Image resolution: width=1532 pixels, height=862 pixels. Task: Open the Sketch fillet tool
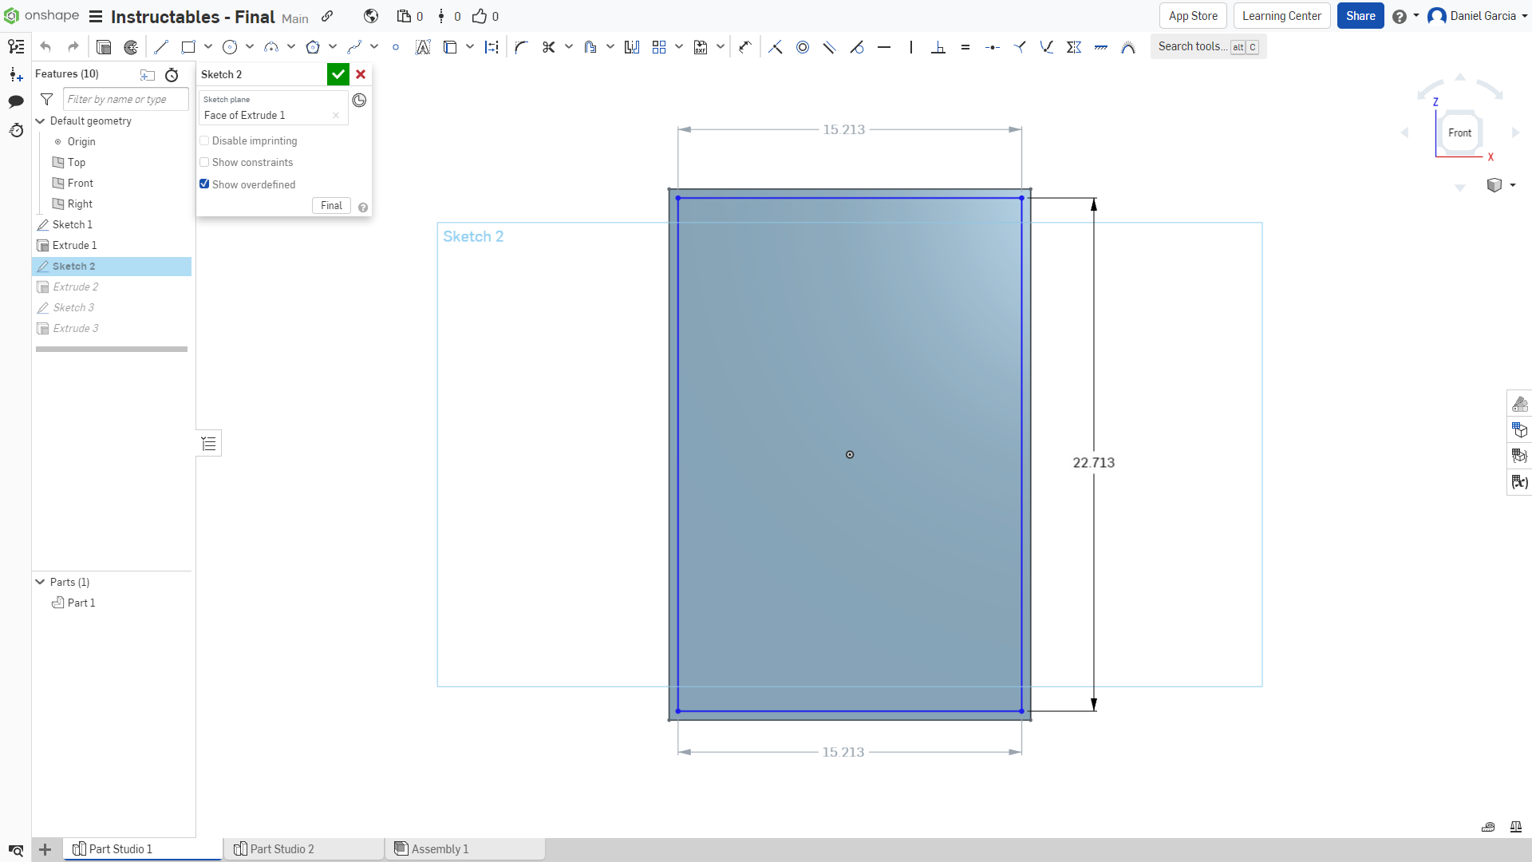[520, 47]
